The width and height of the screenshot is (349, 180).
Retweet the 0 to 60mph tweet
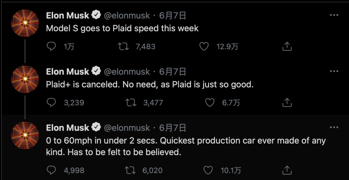131,170
